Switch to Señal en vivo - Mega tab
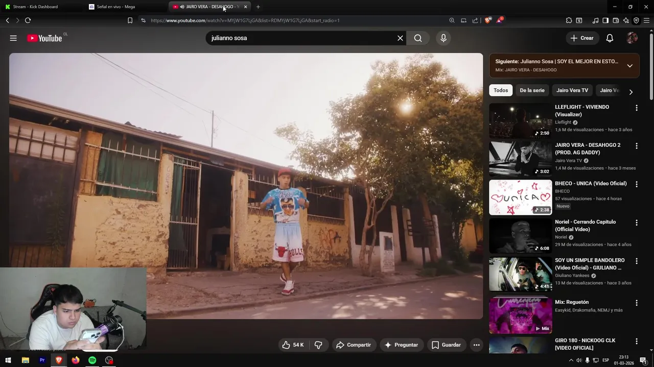Viewport: 654px width, 367px height. 125,7
